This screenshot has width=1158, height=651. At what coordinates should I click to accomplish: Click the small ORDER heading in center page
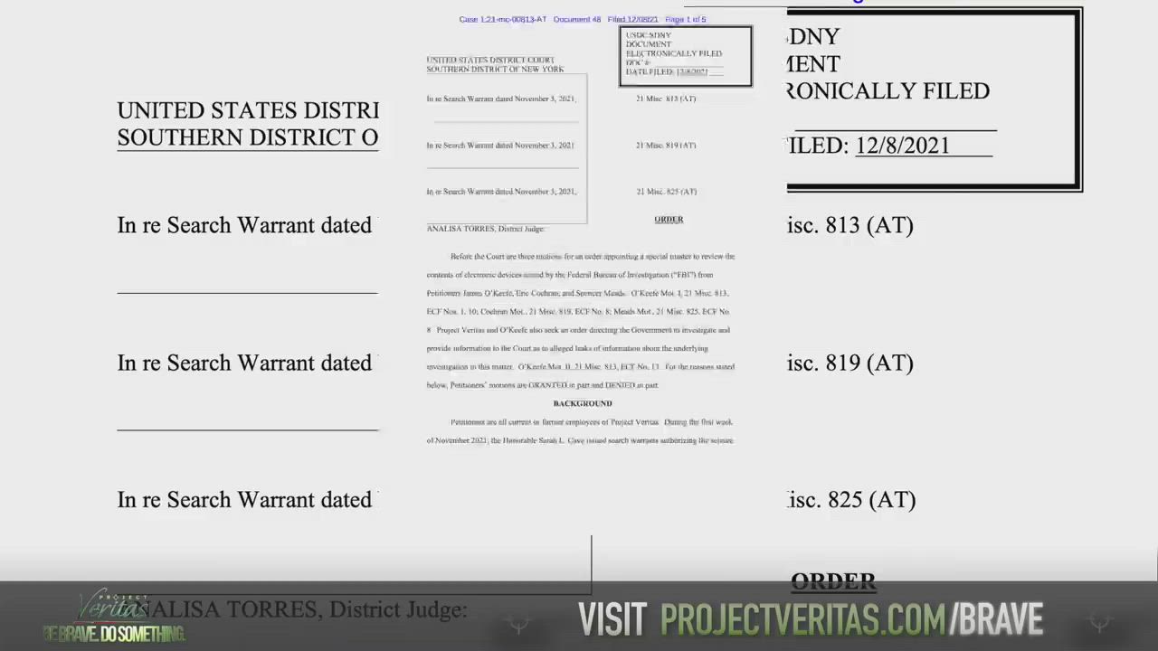coord(669,219)
